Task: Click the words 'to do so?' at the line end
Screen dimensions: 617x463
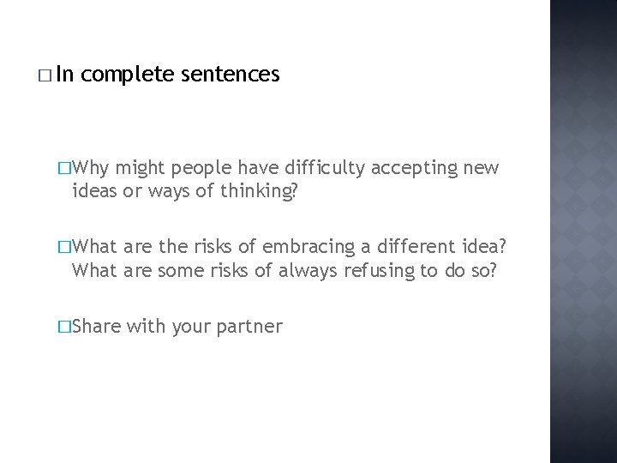Action: (458, 270)
